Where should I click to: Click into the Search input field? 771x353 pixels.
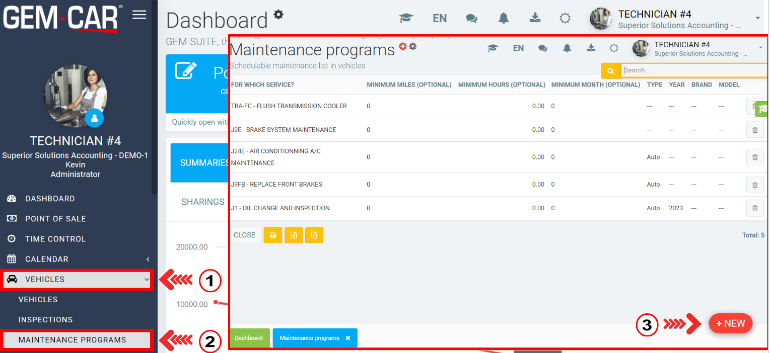tap(692, 70)
